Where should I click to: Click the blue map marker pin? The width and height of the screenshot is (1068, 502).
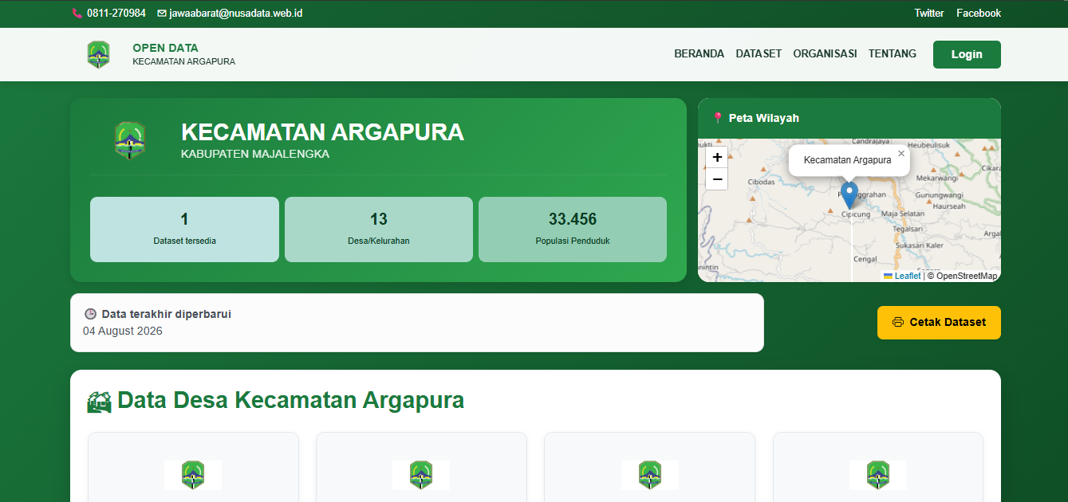pyautogui.click(x=849, y=195)
